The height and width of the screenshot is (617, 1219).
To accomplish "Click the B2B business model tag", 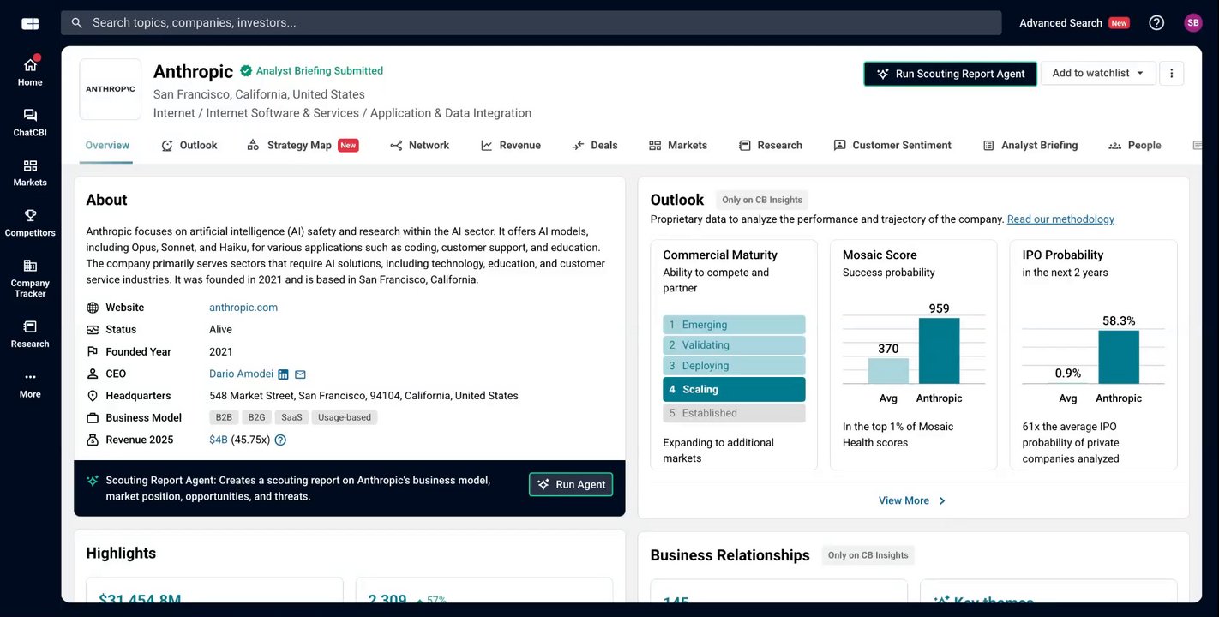I will (224, 418).
